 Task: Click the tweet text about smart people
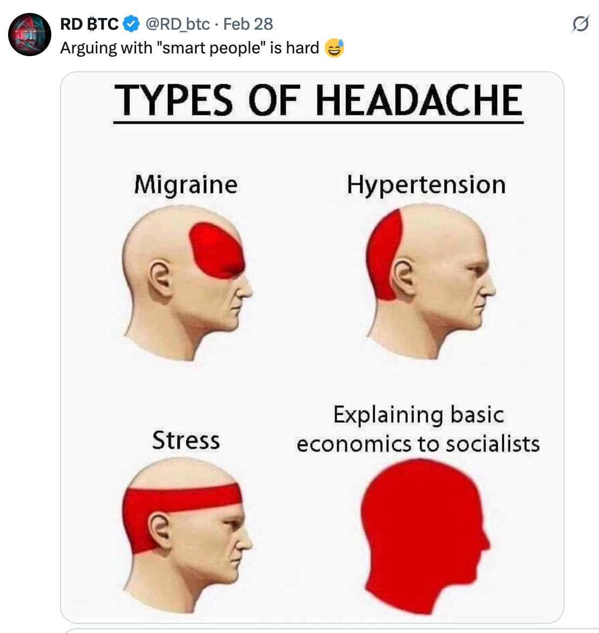pos(190,48)
